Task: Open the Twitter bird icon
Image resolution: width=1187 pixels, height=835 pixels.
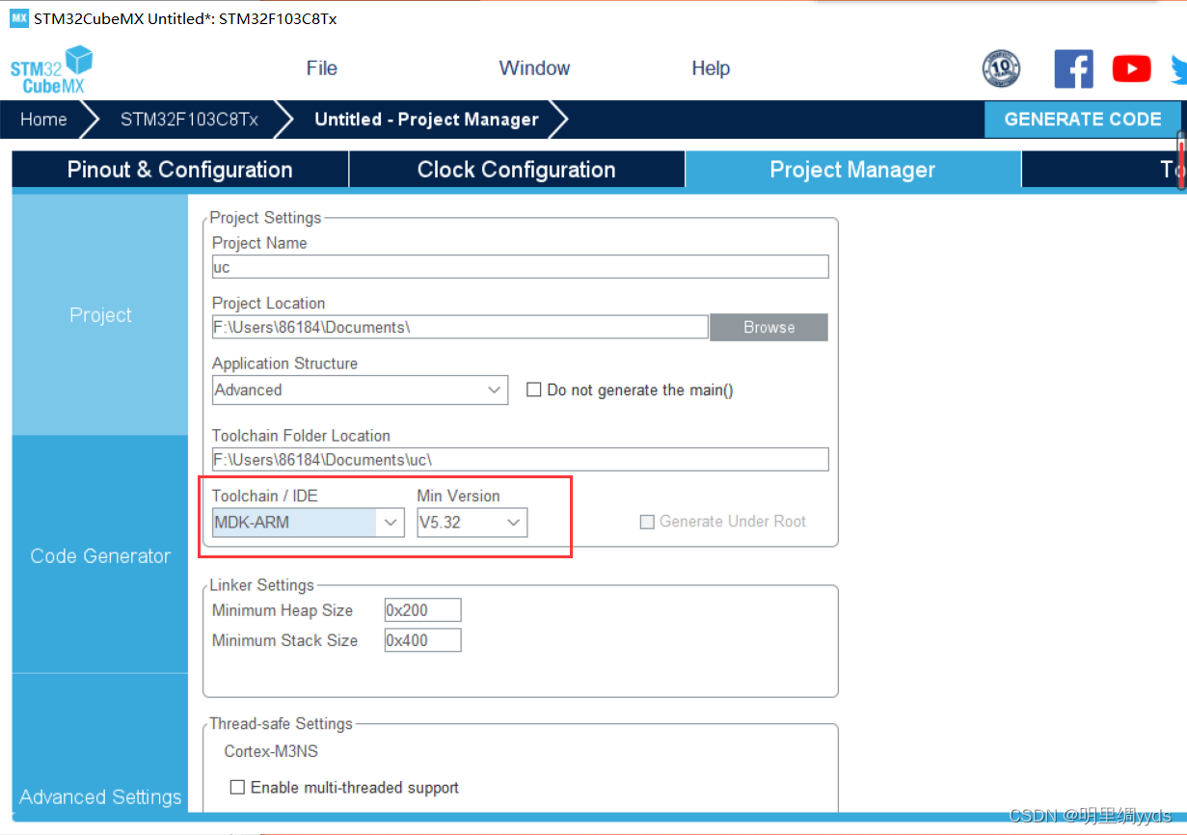Action: tap(1178, 68)
